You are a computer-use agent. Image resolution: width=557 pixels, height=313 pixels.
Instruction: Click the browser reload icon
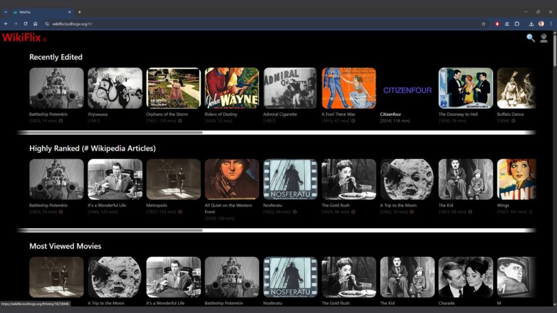click(x=25, y=23)
